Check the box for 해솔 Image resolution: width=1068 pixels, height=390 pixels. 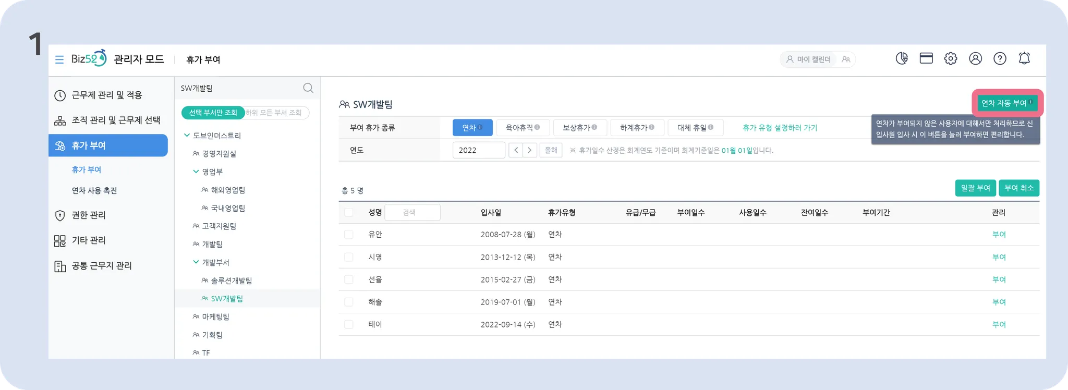[349, 302]
